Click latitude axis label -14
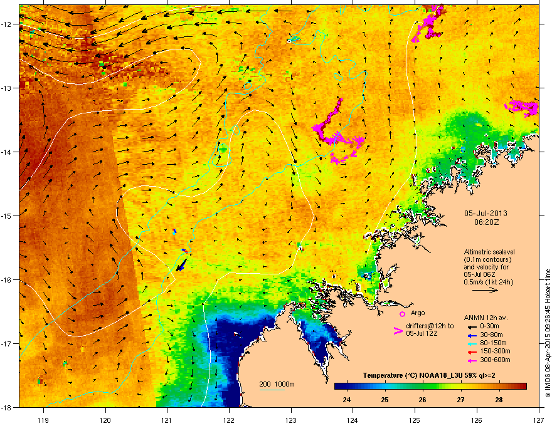The image size is (552, 426). point(6,152)
